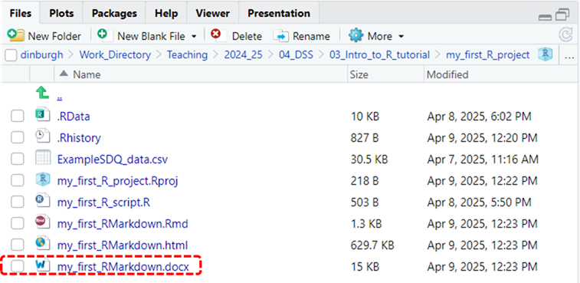Click the R project cube icon in breadcrumb
Image resolution: width=580 pixels, height=283 pixels.
pos(545,54)
